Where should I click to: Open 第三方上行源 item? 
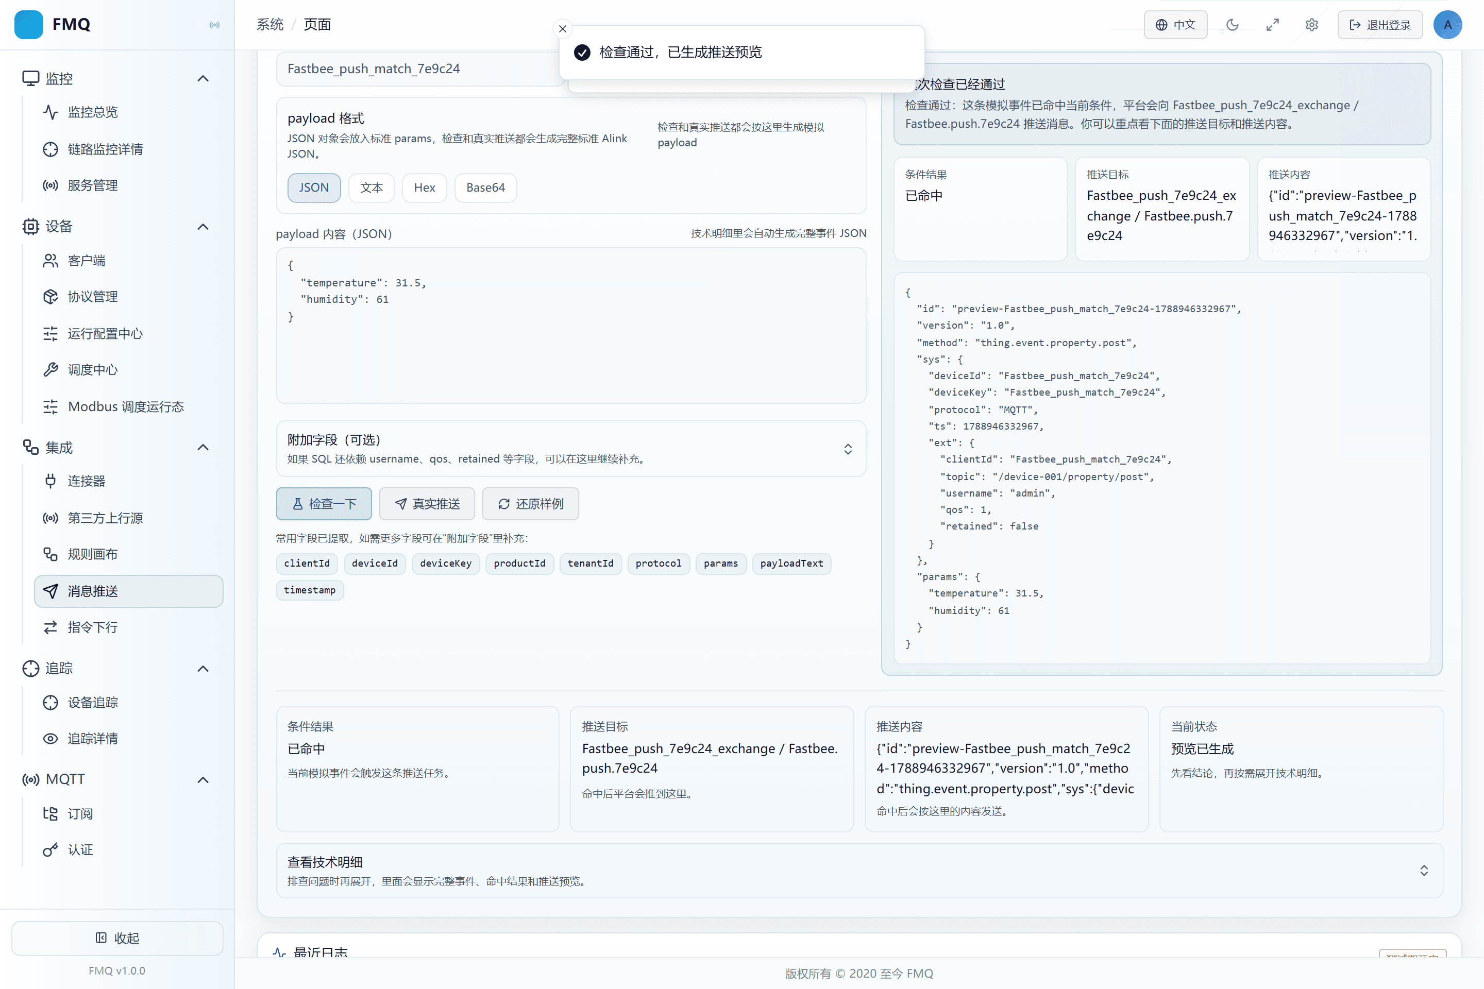coord(129,518)
